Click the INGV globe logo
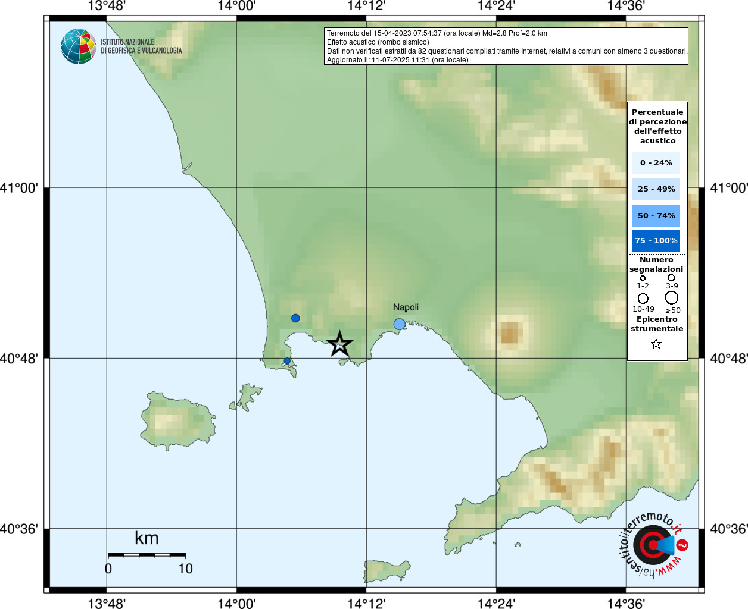748x609 pixels. click(x=79, y=46)
